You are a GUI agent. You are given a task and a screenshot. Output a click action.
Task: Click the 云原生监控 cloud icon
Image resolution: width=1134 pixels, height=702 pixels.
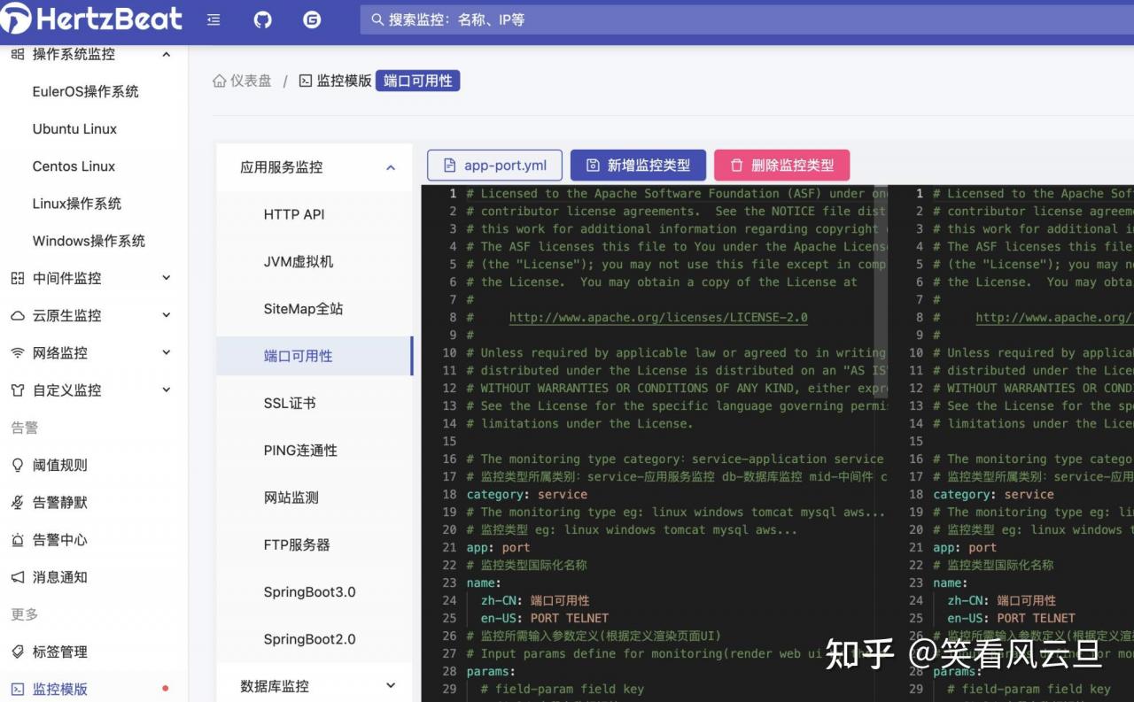coord(17,316)
